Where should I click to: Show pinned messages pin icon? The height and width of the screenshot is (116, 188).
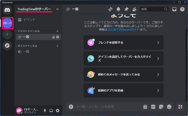point(126,9)
